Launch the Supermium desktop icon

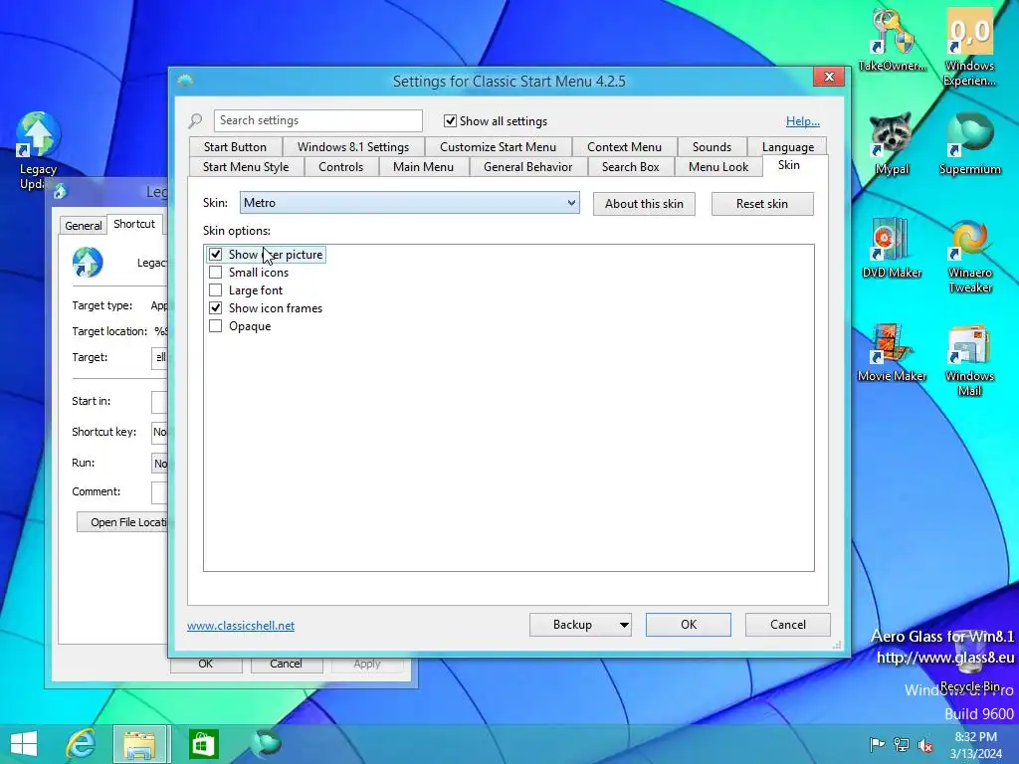click(x=969, y=144)
